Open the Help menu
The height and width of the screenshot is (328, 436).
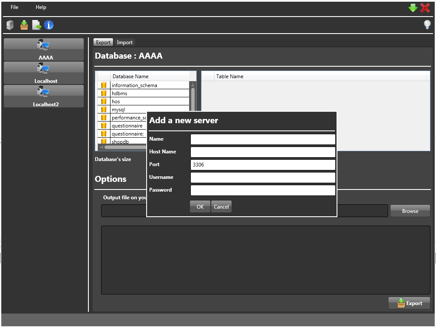(x=41, y=7)
